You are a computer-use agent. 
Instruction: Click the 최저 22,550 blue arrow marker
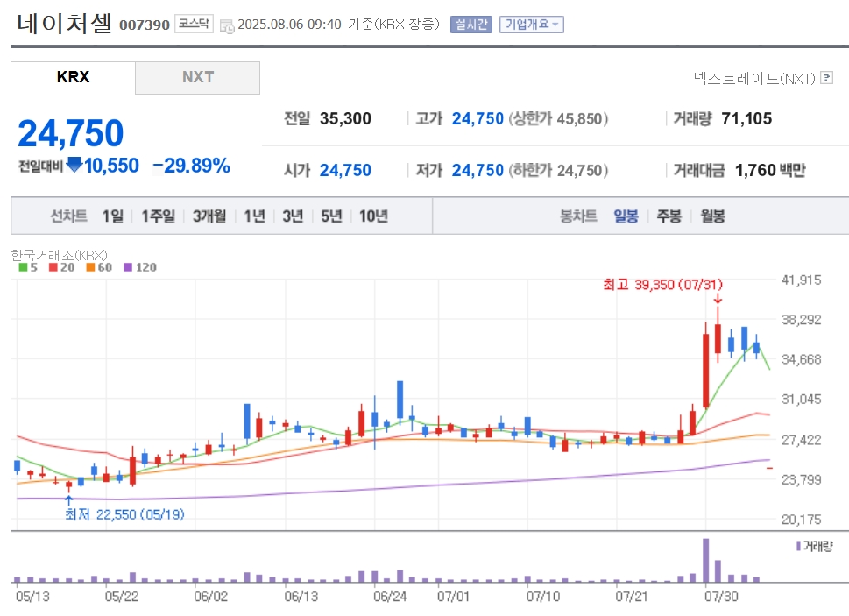(x=68, y=500)
